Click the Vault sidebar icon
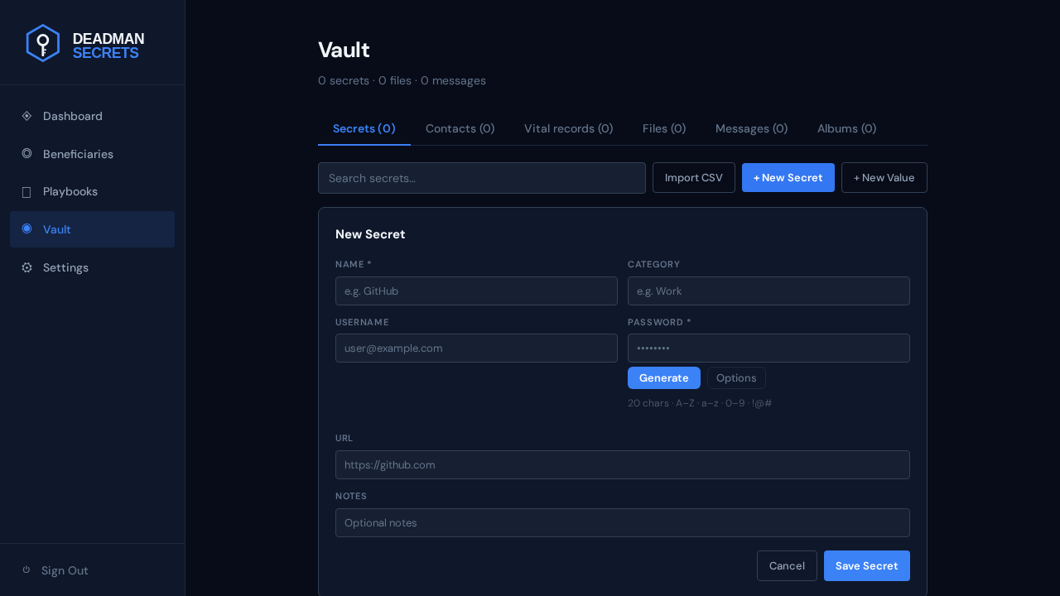 pos(26,228)
